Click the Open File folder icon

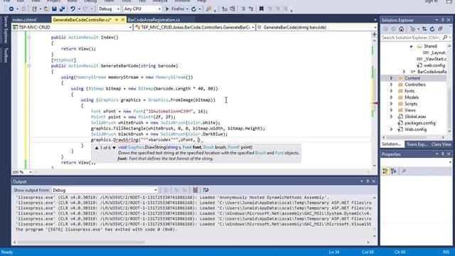(x=46, y=9)
